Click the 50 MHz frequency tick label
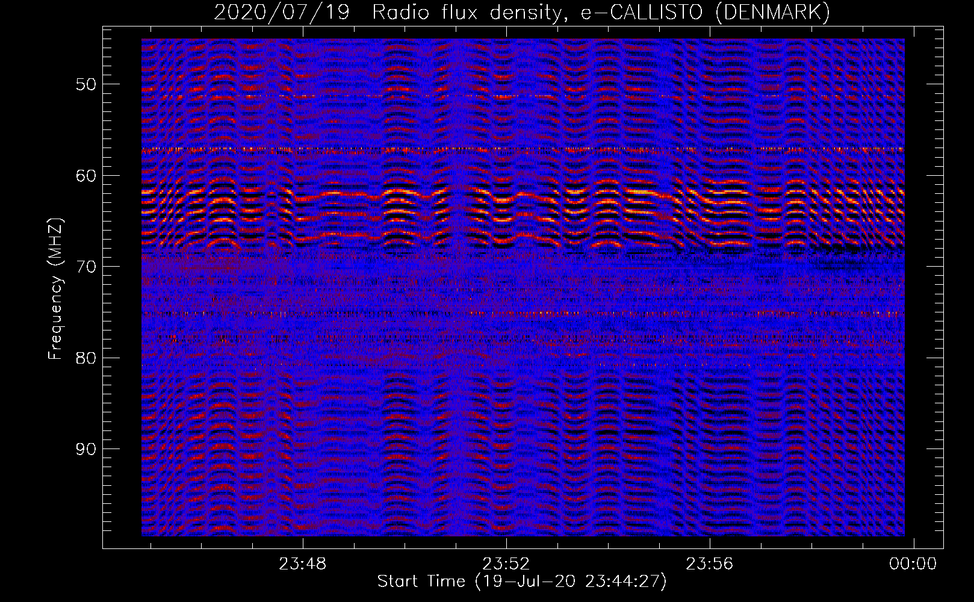This screenshot has width=974, height=602. 86,84
